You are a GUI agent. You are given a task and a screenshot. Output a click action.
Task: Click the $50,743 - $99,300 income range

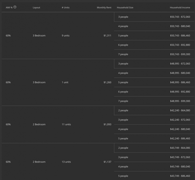(180, 54)
